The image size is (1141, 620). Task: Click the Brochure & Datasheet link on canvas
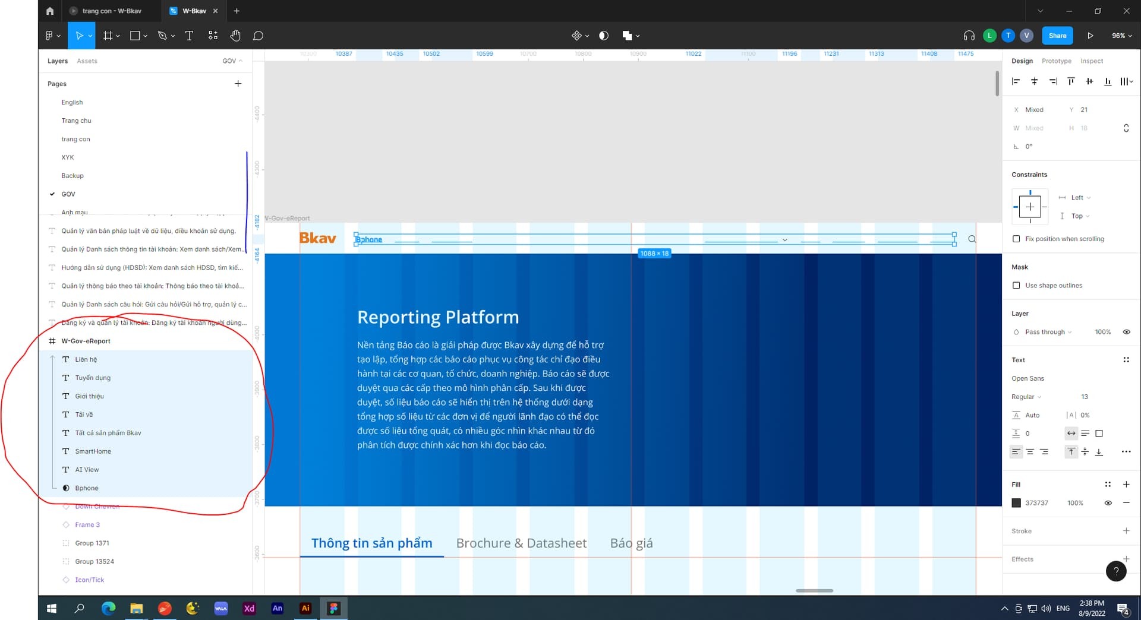coord(521,543)
